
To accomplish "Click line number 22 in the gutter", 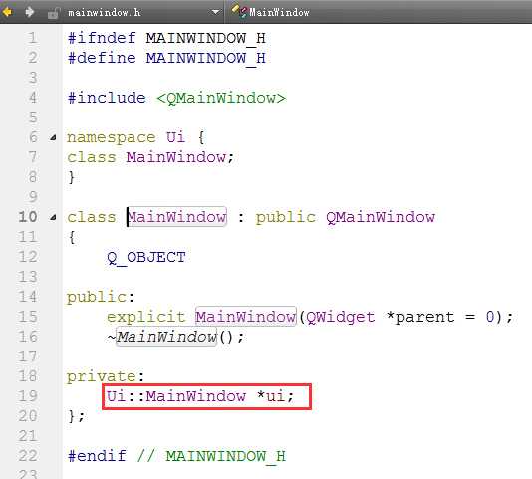I will point(28,455).
